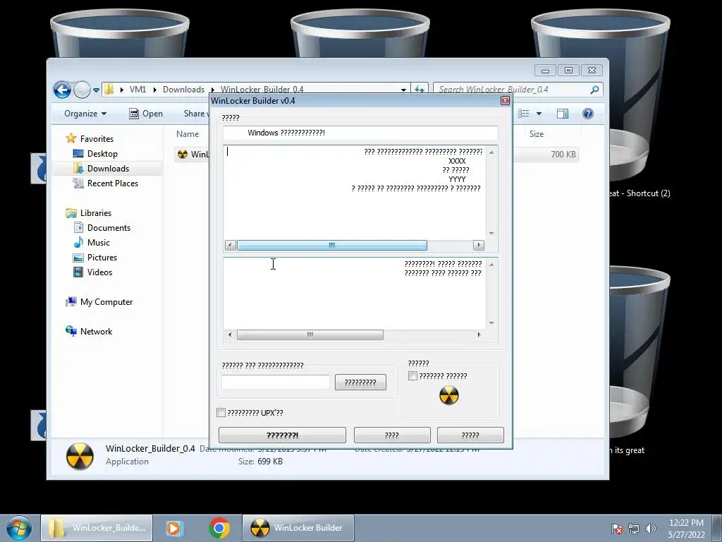The height and width of the screenshot is (542, 722).
Task: Select Downloads in the navigation pane
Action: click(108, 168)
